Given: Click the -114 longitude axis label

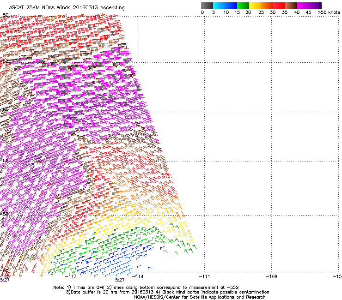Looking at the screenshot, I should [x=138, y=276].
